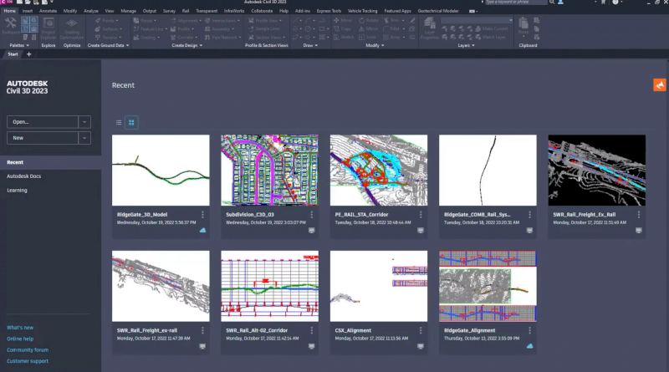Expand the New button dropdown arrow
This screenshot has width=669, height=372.
[x=84, y=138]
